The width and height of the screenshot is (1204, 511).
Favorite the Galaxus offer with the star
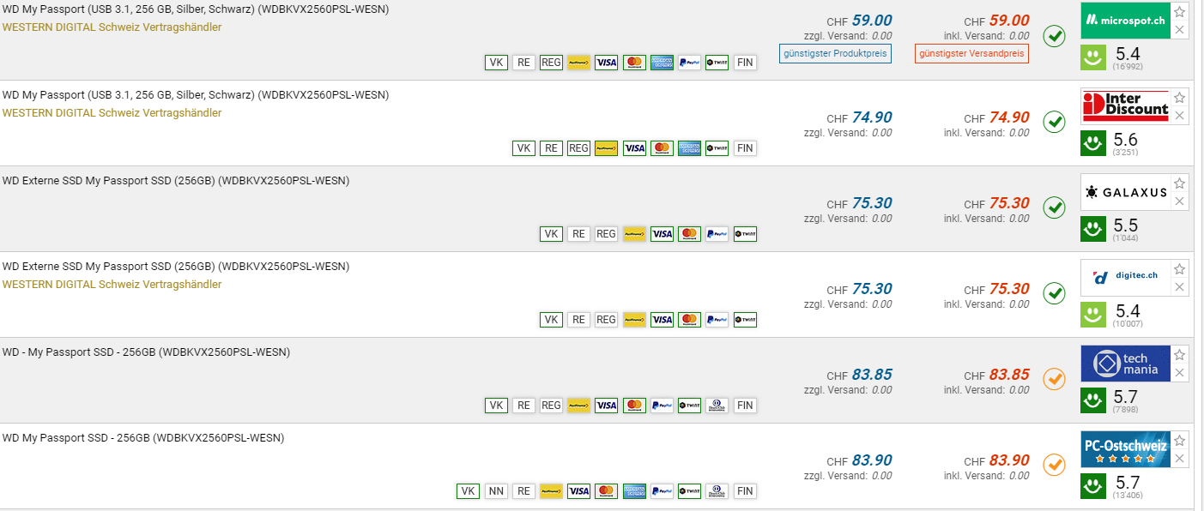tap(1180, 183)
